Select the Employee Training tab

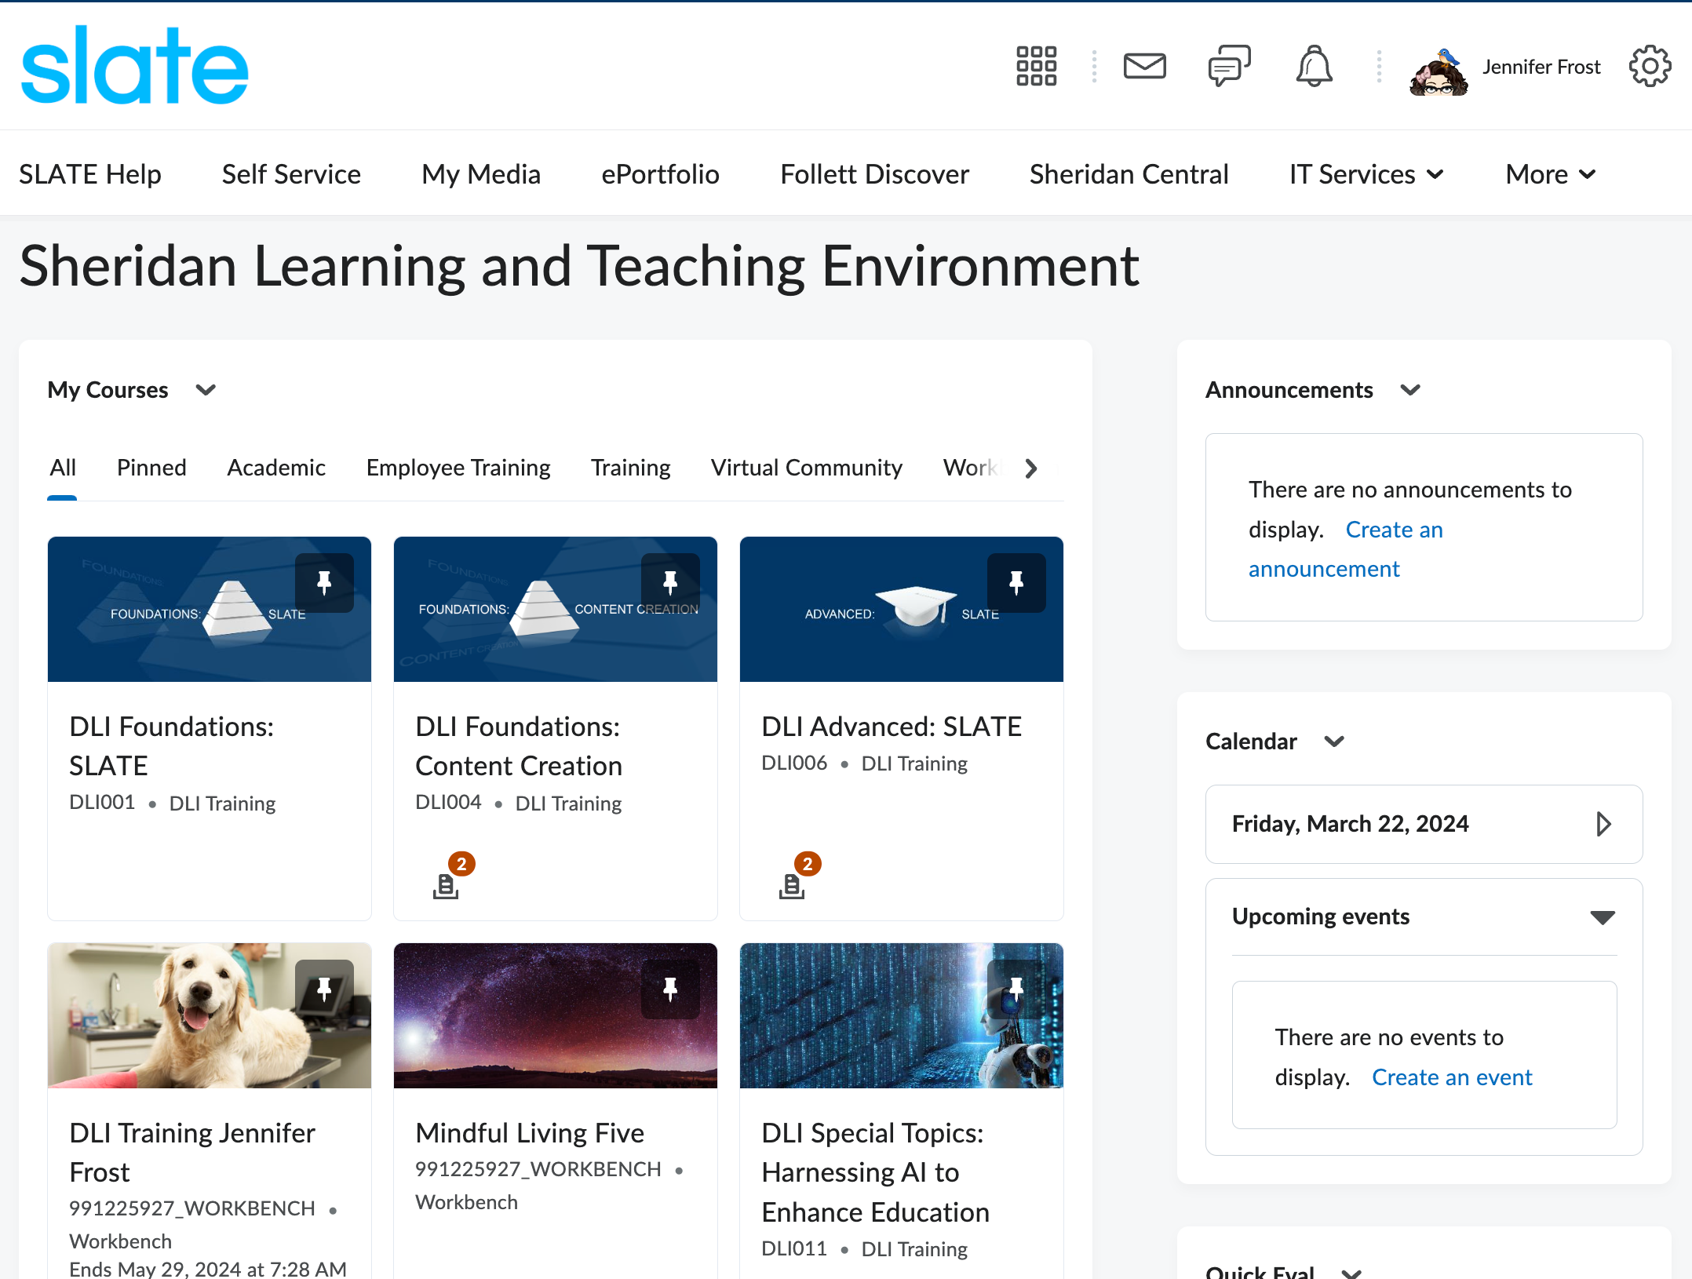coord(458,468)
